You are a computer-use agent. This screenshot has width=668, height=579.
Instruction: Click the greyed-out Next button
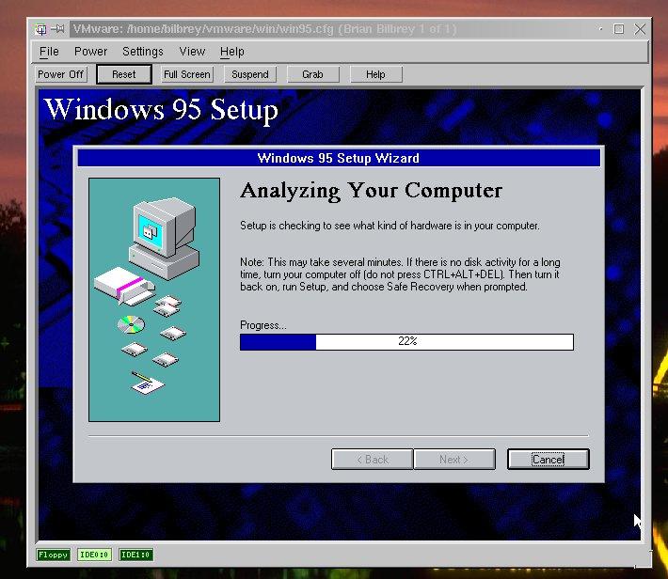[453, 460]
